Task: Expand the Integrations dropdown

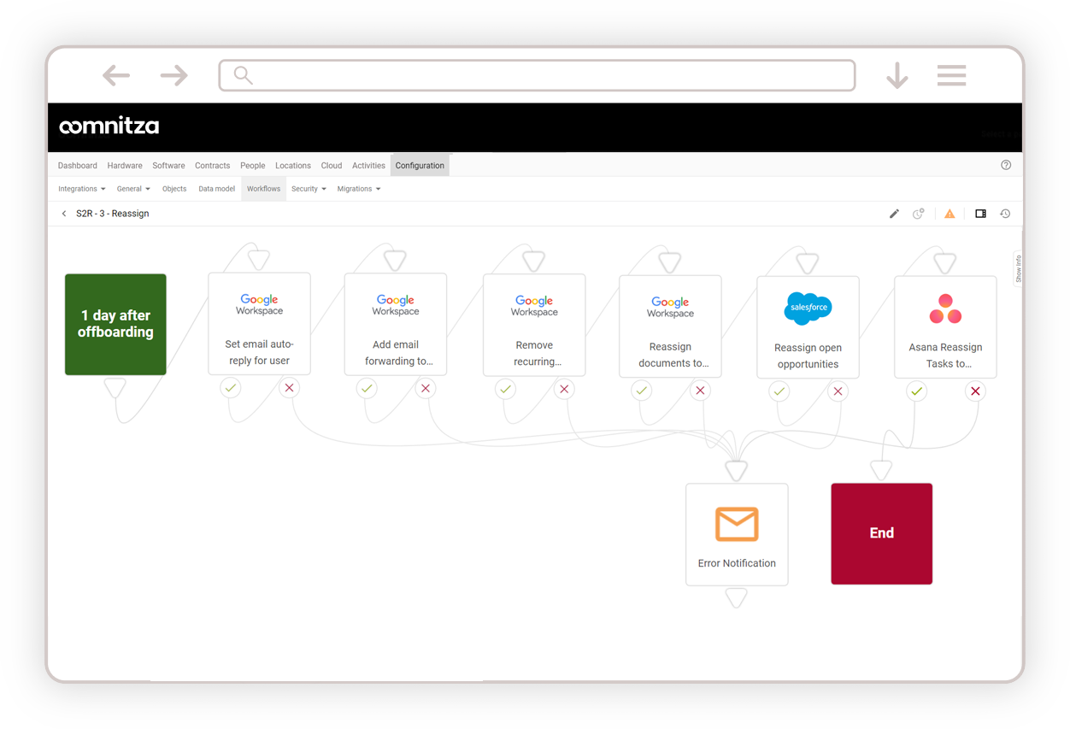Action: pyautogui.click(x=82, y=189)
